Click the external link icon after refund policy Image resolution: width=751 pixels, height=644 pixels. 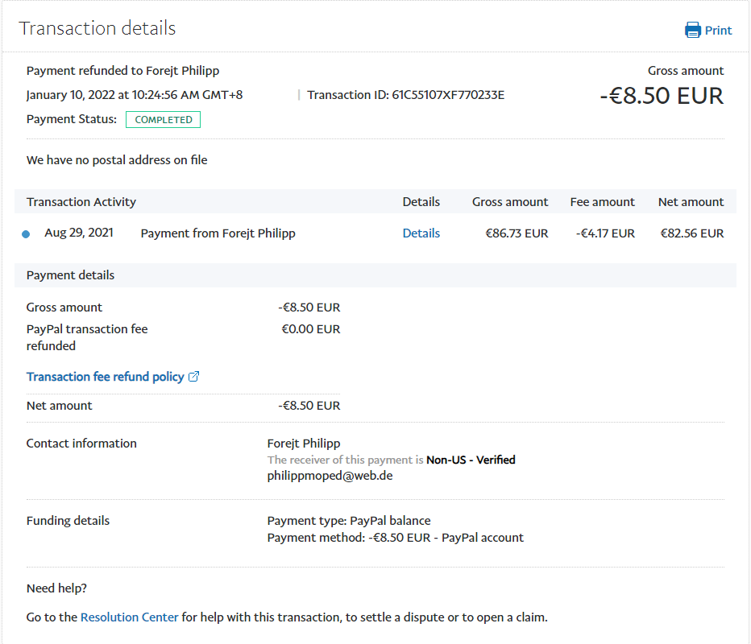click(193, 377)
